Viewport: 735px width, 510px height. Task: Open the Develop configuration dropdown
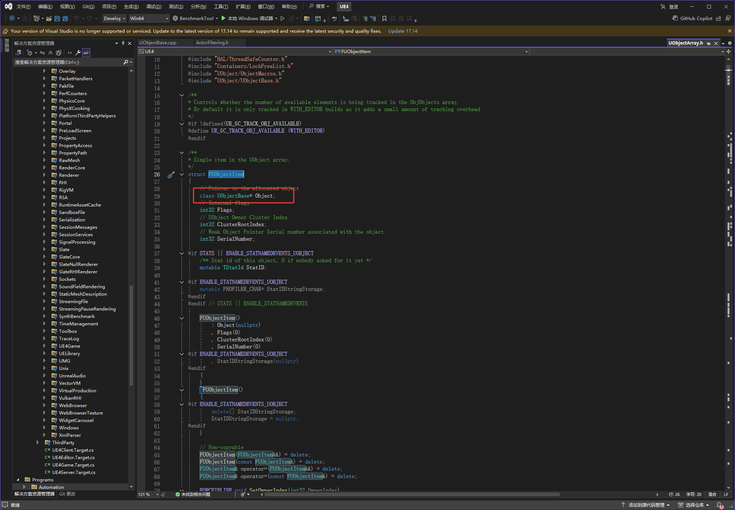click(x=114, y=19)
